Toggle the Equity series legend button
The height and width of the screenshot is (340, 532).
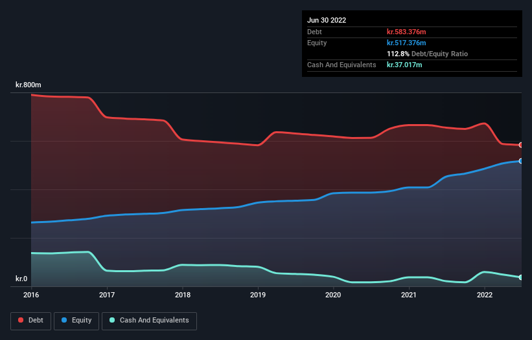[x=76, y=321]
